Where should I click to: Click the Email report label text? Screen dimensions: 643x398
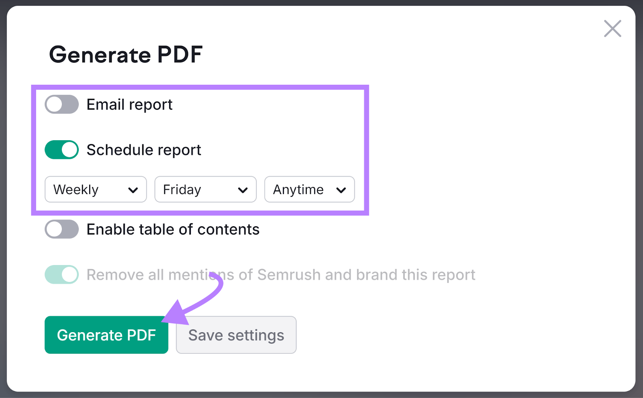(x=129, y=105)
